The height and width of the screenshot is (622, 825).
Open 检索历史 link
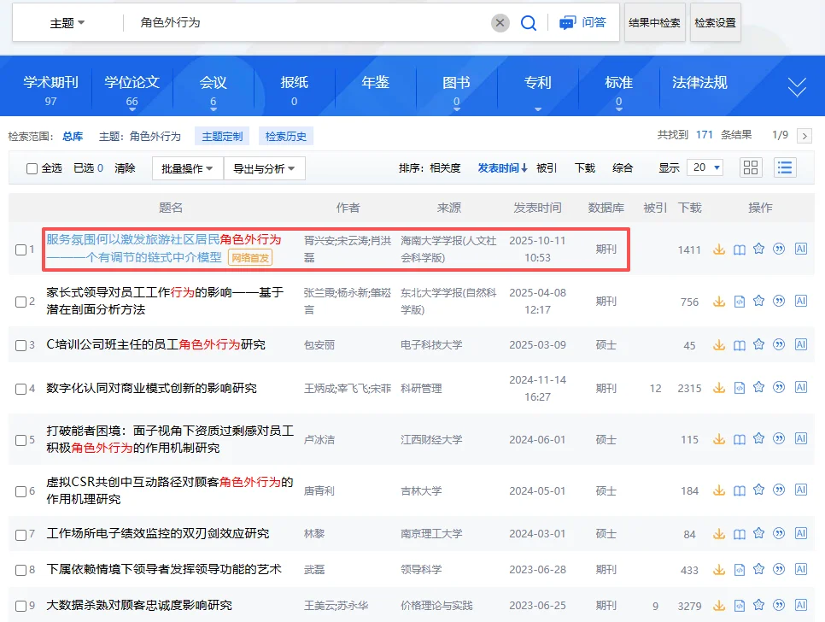pyautogui.click(x=286, y=137)
